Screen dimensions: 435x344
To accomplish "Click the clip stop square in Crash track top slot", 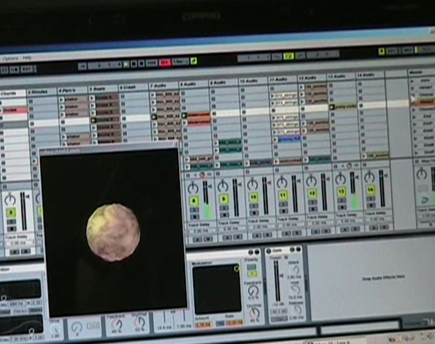I will pos(123,96).
